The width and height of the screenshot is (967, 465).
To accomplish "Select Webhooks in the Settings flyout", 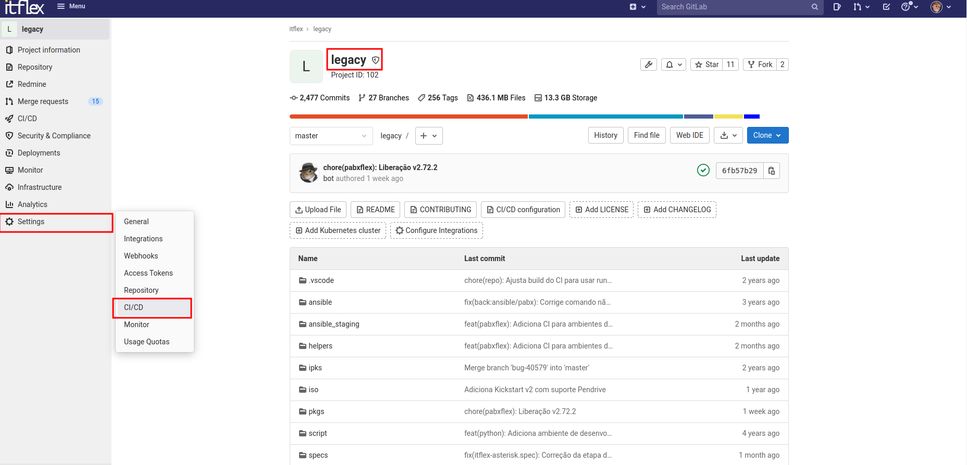I will pyautogui.click(x=155, y=256).
